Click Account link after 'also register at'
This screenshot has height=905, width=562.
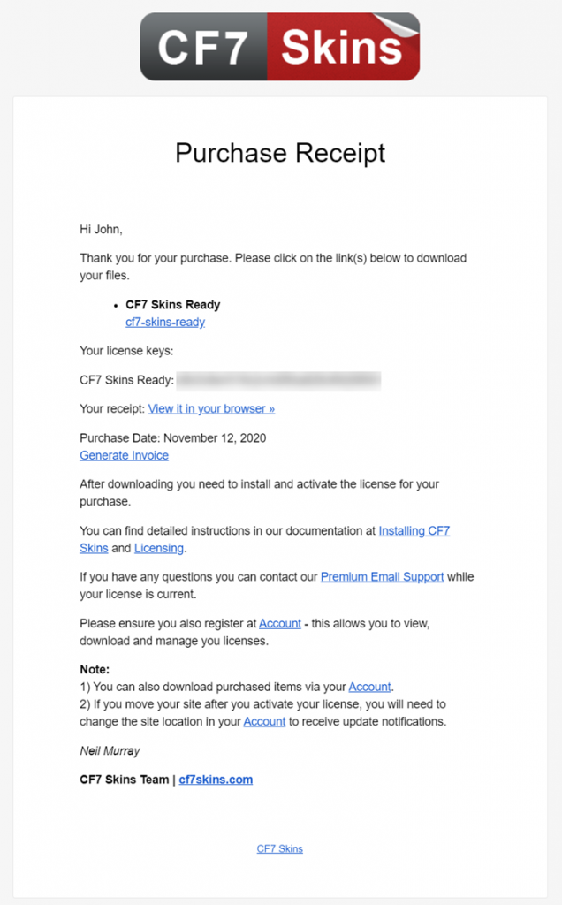280,624
